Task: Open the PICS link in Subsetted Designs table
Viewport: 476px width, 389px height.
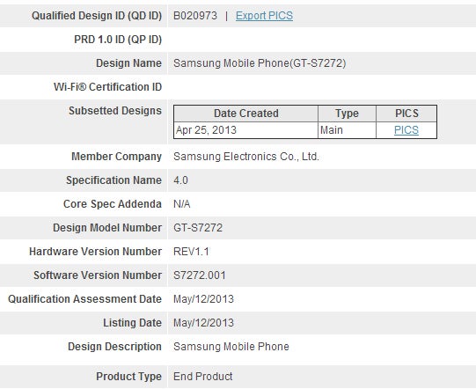Action: pos(406,130)
